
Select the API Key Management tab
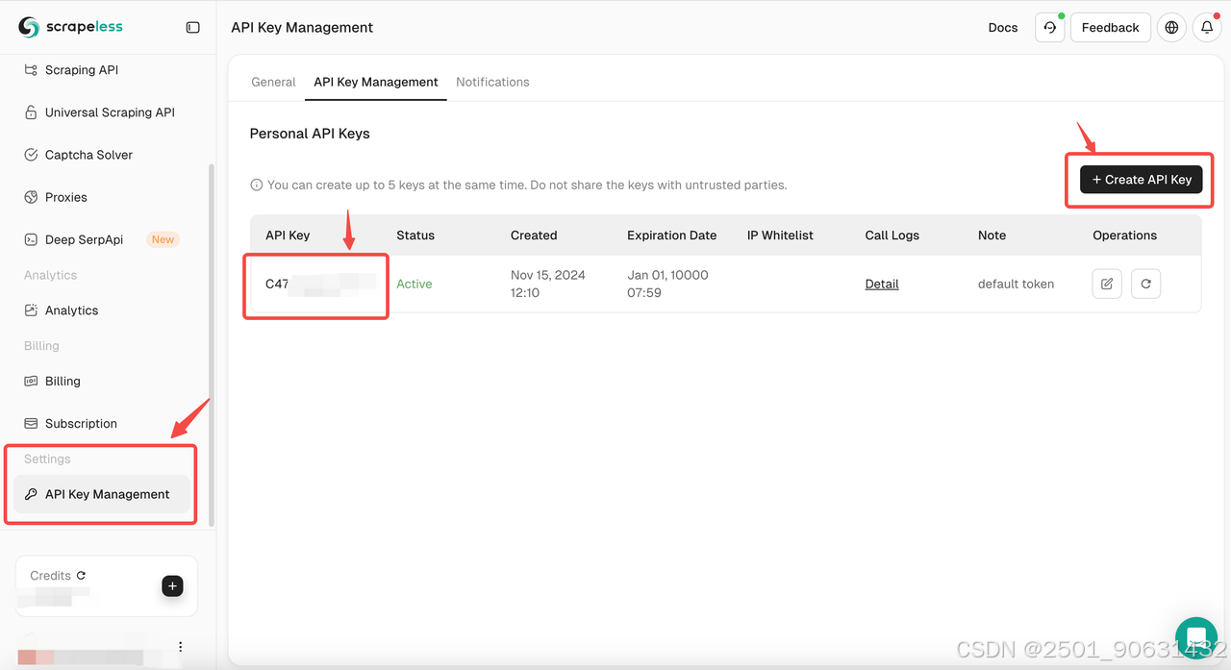click(376, 82)
